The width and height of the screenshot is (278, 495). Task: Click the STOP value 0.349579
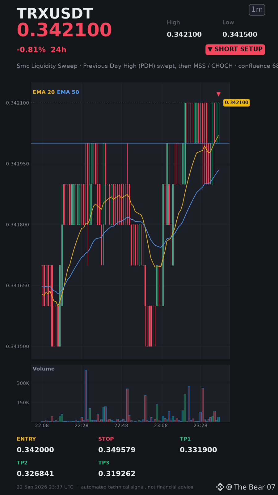(x=117, y=450)
